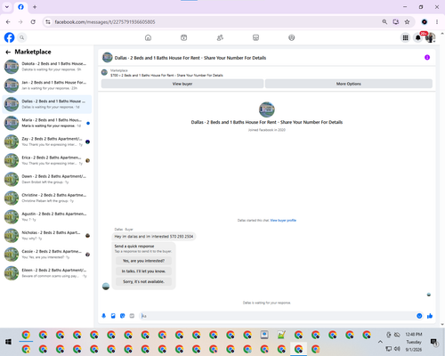This screenshot has width=445, height=356.
Task: Open Maria unread conversation
Action: (47, 123)
